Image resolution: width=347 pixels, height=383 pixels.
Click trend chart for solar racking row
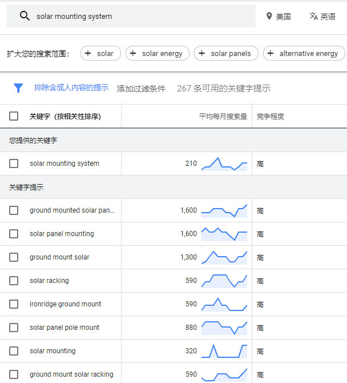point(224,281)
